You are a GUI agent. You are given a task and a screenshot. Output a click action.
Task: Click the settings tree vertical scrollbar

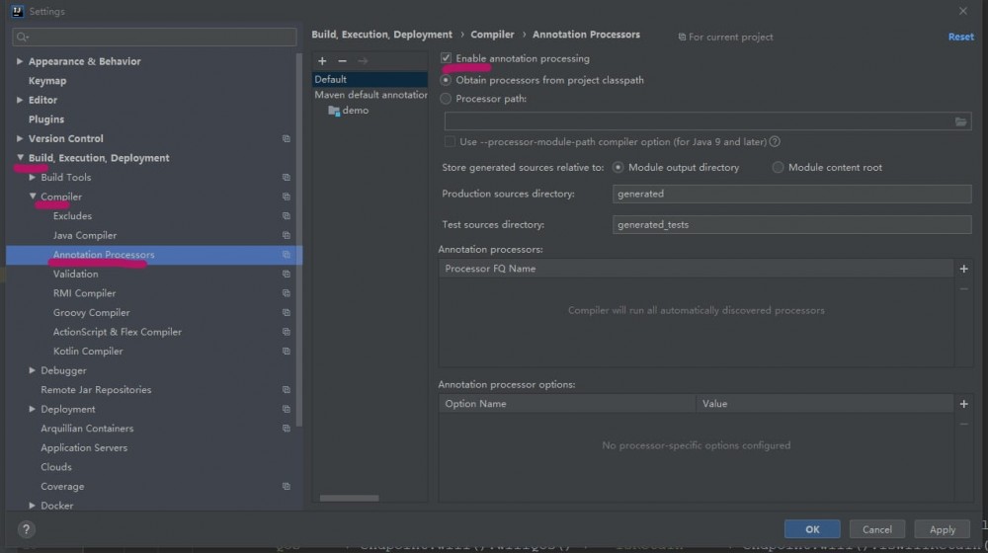[x=298, y=239]
